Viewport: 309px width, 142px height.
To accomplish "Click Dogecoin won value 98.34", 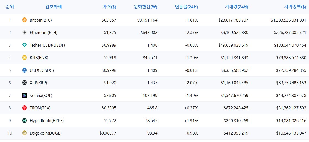I will coord(152,133).
